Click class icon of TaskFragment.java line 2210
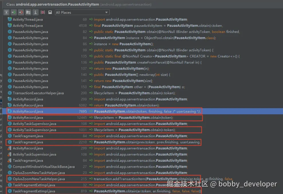283x194 pixels. point(10,142)
